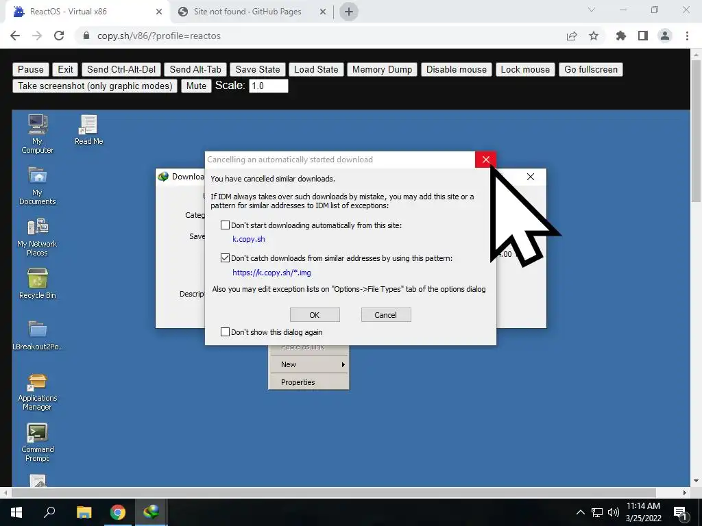This screenshot has height=526, width=702.
Task: Switch to Chrome in the taskbar
Action: tap(118, 512)
